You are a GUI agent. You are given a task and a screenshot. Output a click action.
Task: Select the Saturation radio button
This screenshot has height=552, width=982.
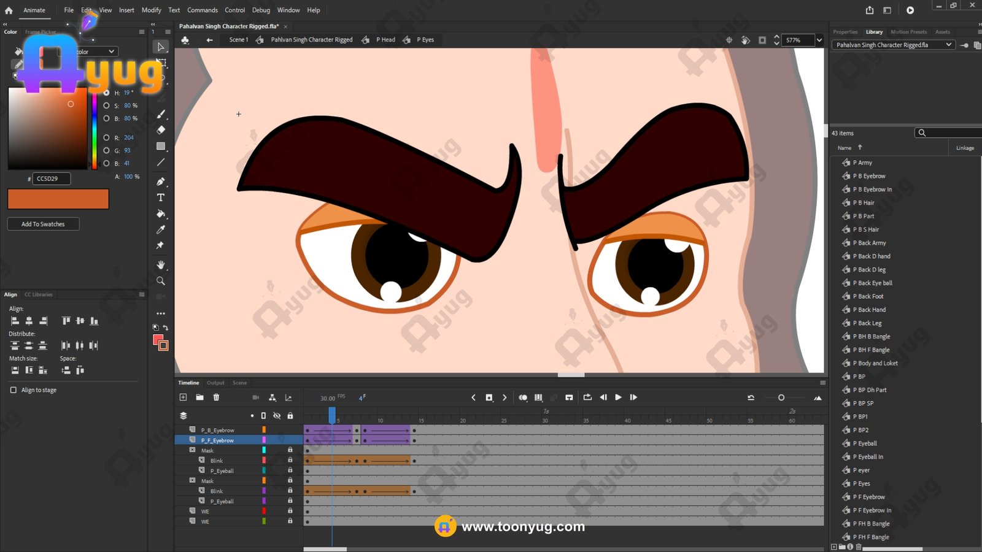(x=107, y=105)
